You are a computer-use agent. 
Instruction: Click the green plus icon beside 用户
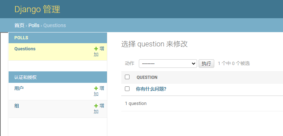tap(96, 88)
